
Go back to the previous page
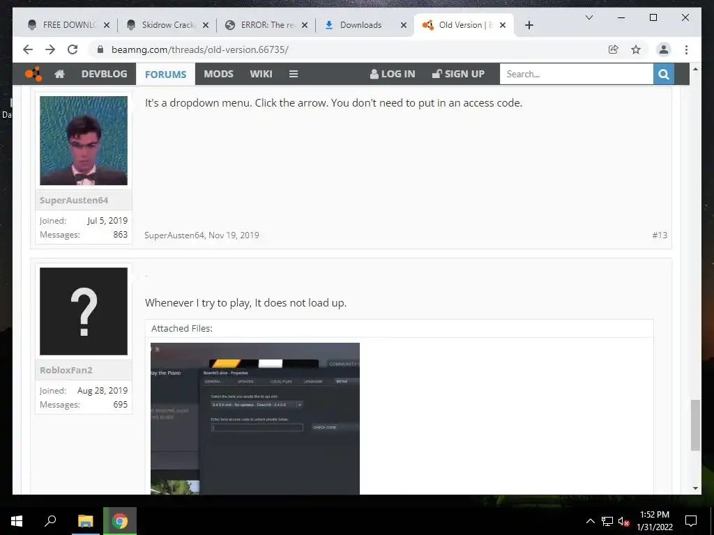[28, 49]
